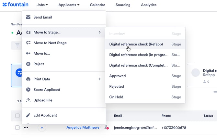Image resolution: width=217 pixels, height=140 pixels.
Task: Select Move to Next Stage
Action: (50, 43)
